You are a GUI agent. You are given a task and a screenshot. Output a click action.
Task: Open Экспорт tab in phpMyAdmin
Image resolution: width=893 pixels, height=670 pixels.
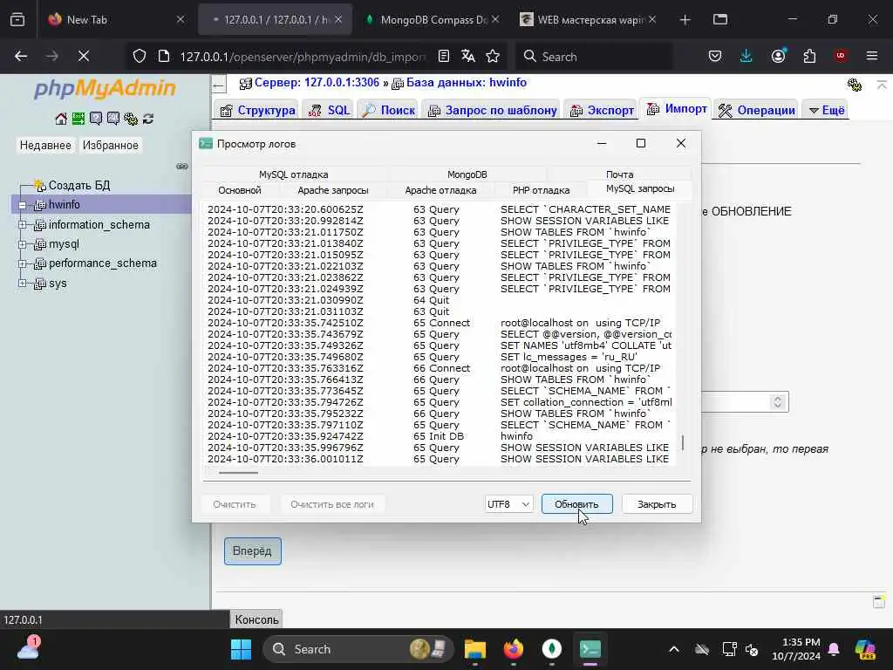pos(602,110)
